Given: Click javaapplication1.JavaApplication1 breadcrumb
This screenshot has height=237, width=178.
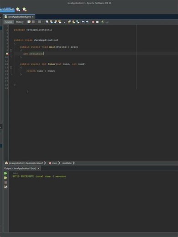Looking at the screenshot, I should click(26, 163).
